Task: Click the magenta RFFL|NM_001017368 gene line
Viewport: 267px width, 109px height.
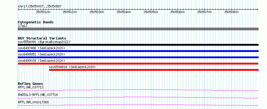Action: tap(138, 105)
